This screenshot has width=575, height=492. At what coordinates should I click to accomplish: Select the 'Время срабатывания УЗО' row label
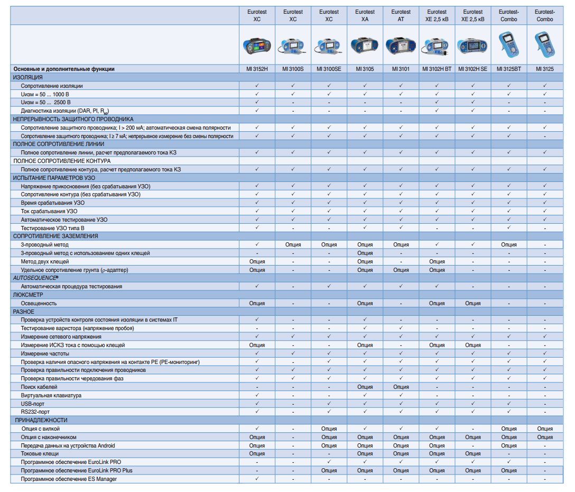52,203
